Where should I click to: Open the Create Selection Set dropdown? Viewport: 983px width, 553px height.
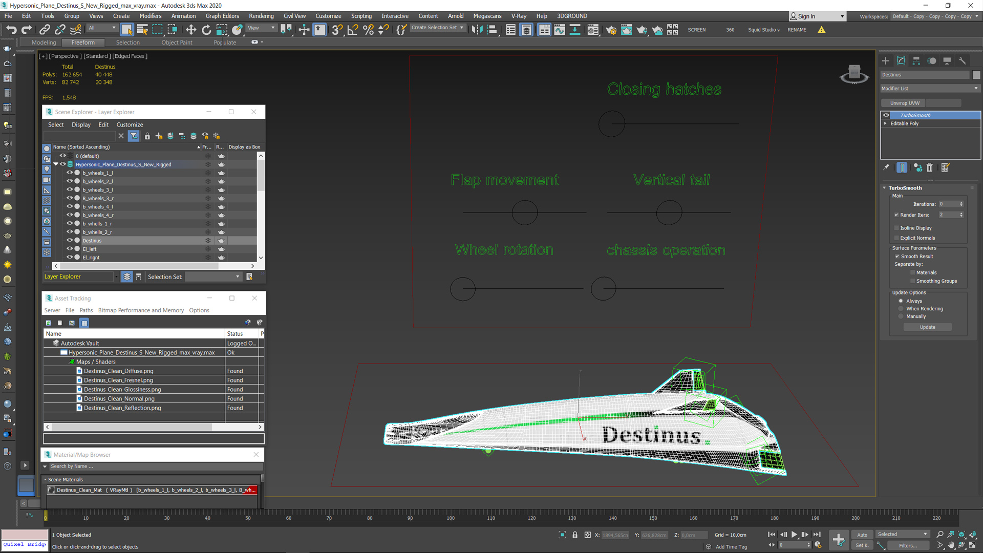point(437,28)
